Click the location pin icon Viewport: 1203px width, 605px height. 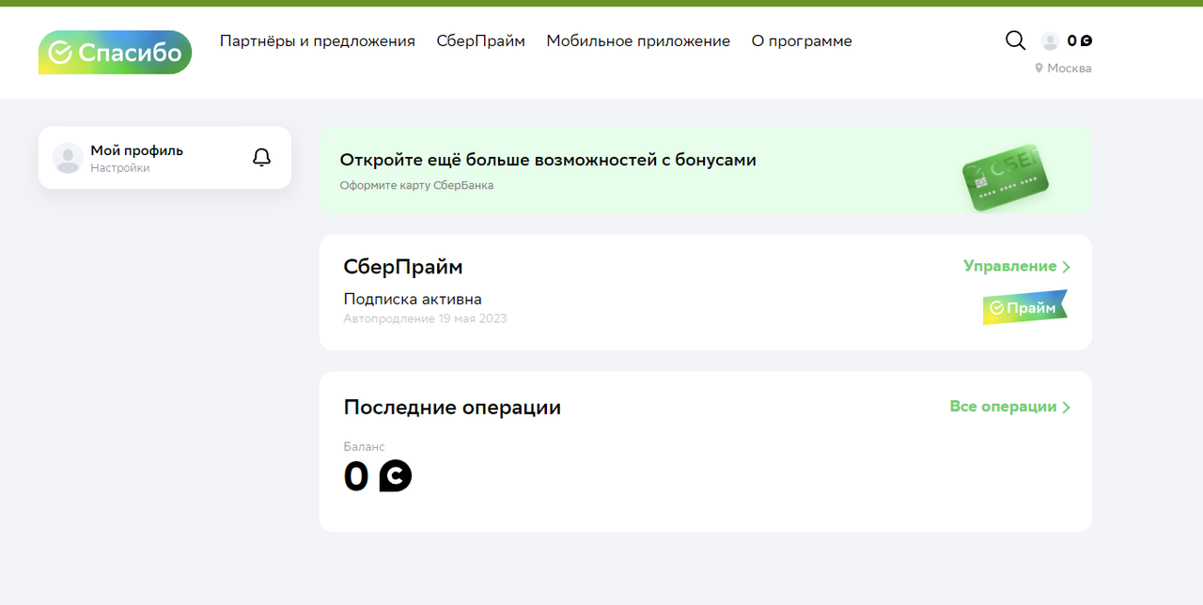click(x=1039, y=69)
